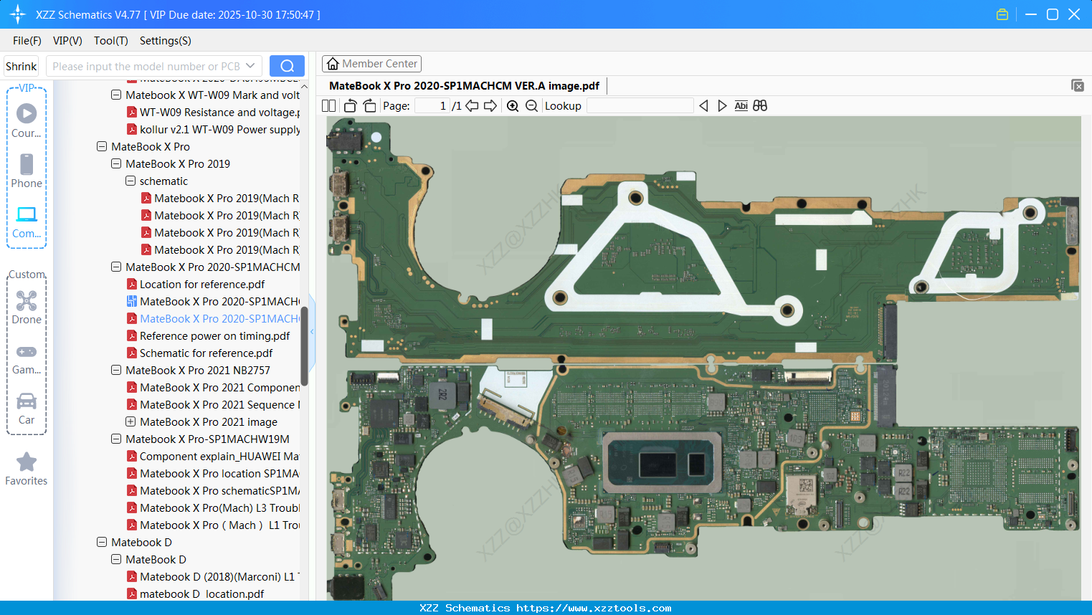Collapse the MateBook X Pro 2021 NB2757 node
Image resolution: width=1092 pixels, height=615 pixels.
pos(116,370)
